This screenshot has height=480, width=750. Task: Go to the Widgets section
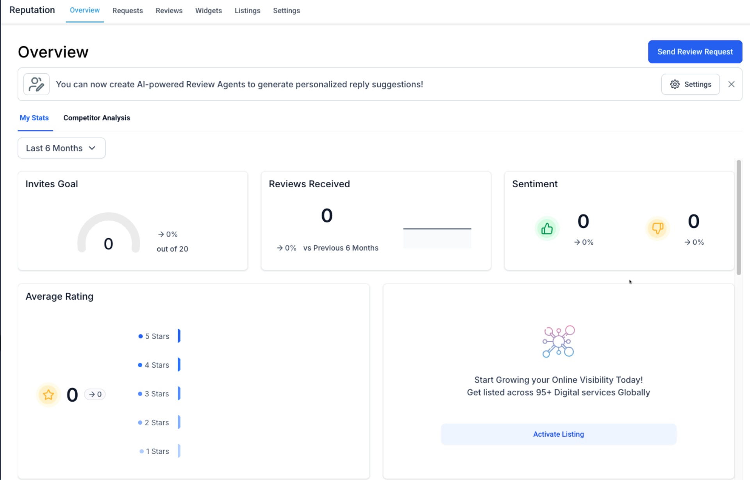coord(208,11)
